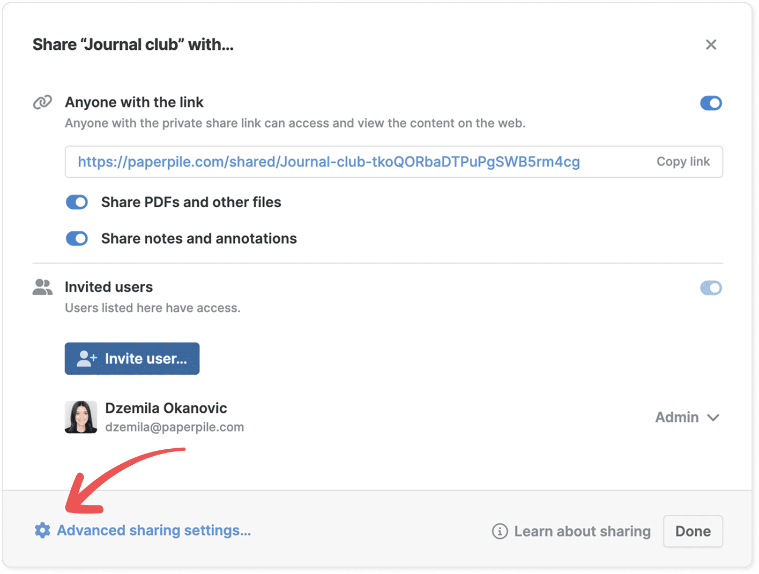Click the dzemila@paperpile.com email text
Viewport: 759px width, 574px height.
pyautogui.click(x=174, y=427)
